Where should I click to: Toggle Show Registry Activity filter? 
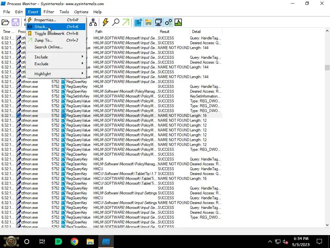[x=138, y=22]
